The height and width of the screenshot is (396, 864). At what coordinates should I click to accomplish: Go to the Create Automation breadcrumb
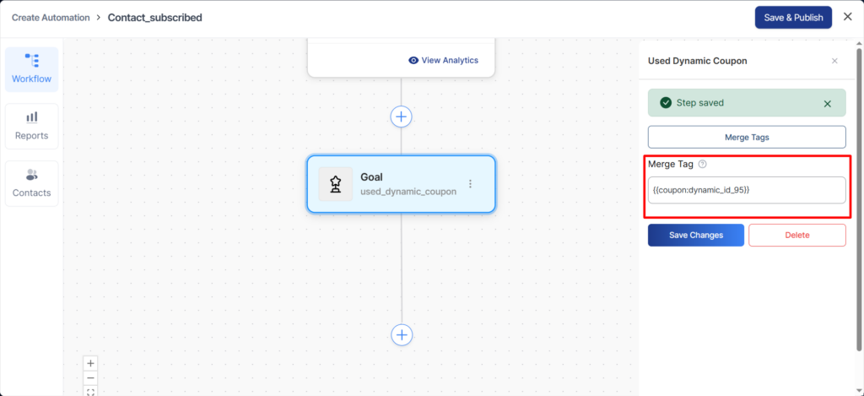click(x=51, y=17)
